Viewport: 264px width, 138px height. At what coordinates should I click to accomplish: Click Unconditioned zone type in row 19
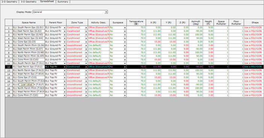[76, 92]
